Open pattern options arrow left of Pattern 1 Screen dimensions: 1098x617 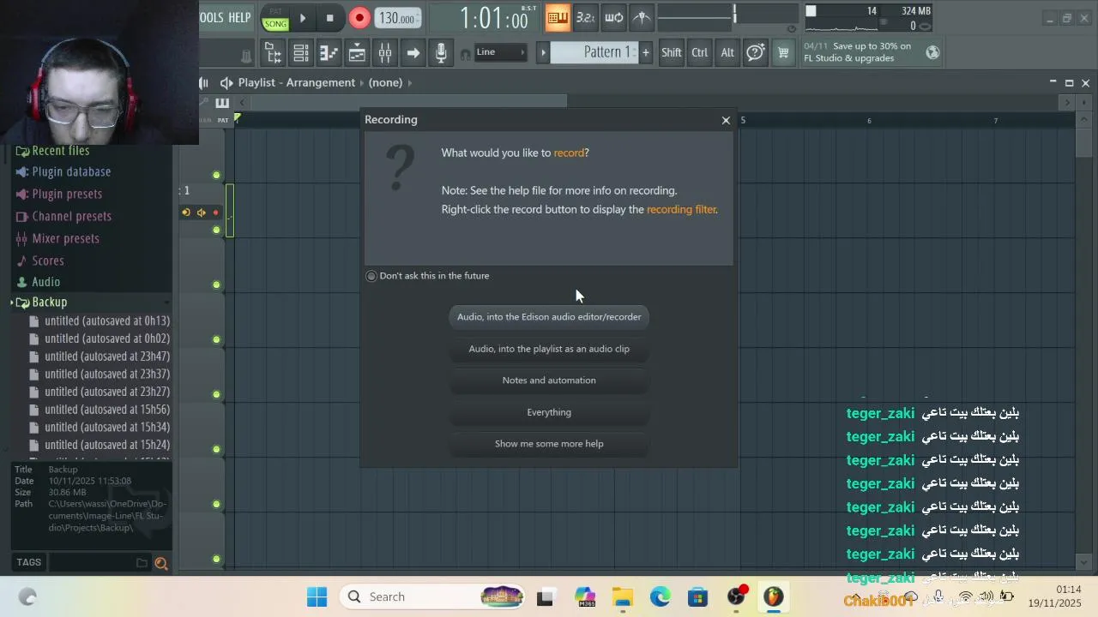pos(543,53)
